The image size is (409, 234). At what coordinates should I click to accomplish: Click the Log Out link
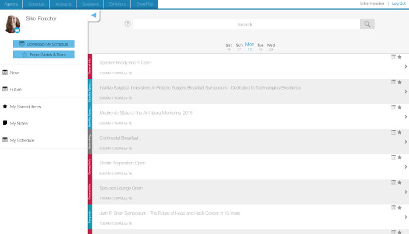click(x=398, y=4)
